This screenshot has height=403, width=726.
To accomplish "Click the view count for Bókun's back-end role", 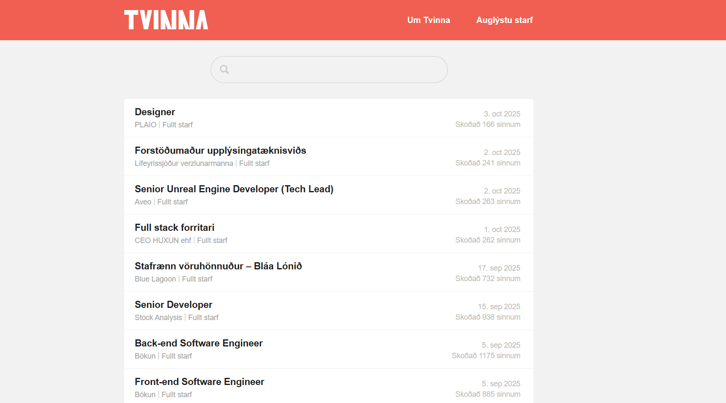I will pyautogui.click(x=486, y=356).
